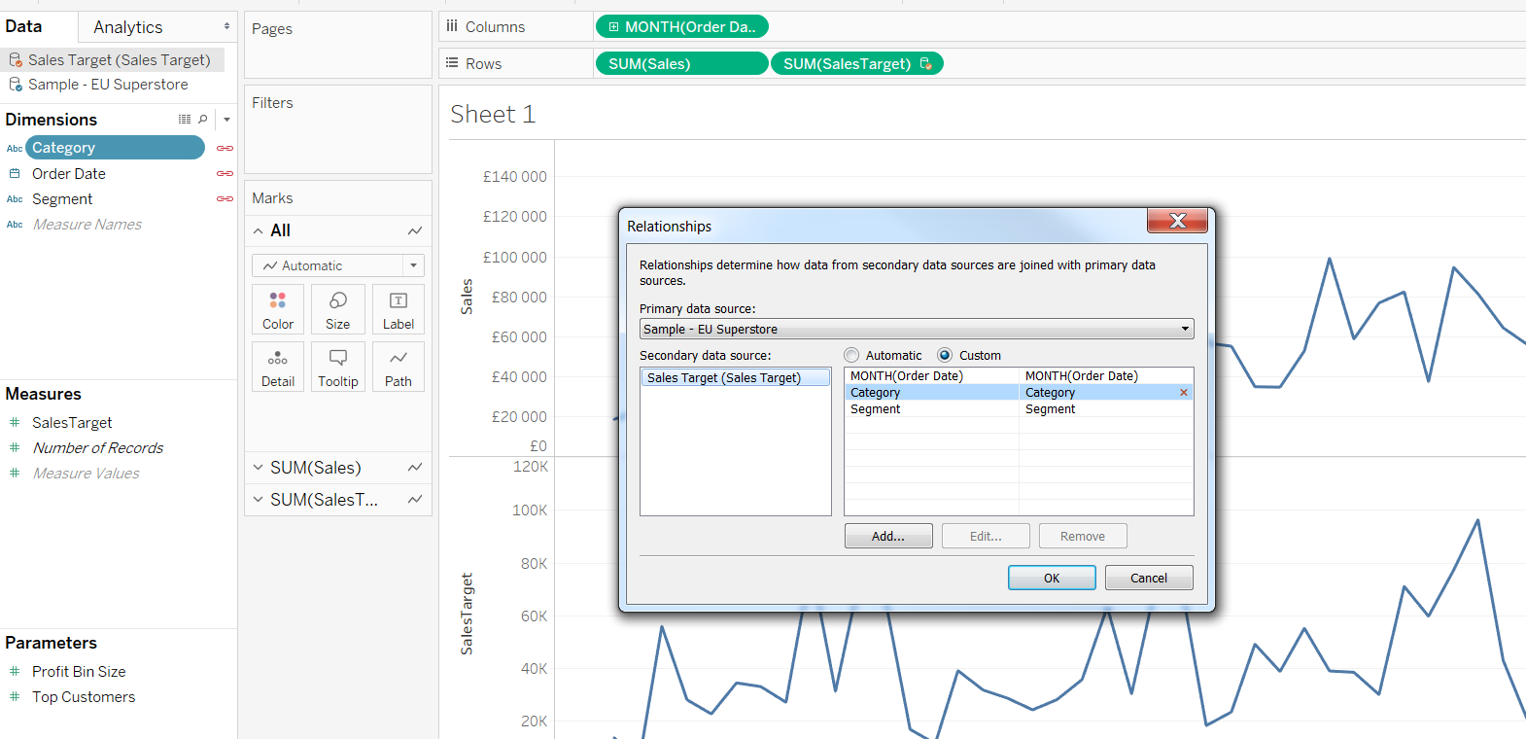Click the Add... button in Relationships

click(887, 537)
